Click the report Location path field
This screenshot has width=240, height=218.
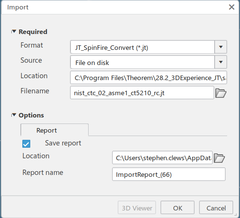coord(162,158)
